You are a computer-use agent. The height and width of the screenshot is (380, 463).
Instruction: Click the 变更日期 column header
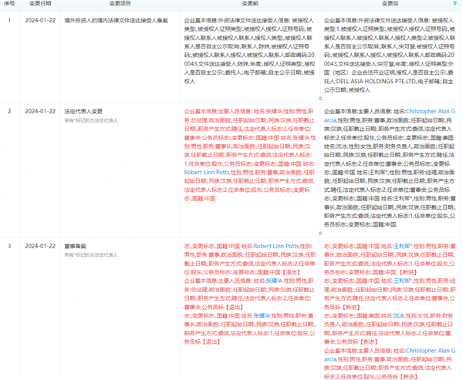click(x=39, y=4)
